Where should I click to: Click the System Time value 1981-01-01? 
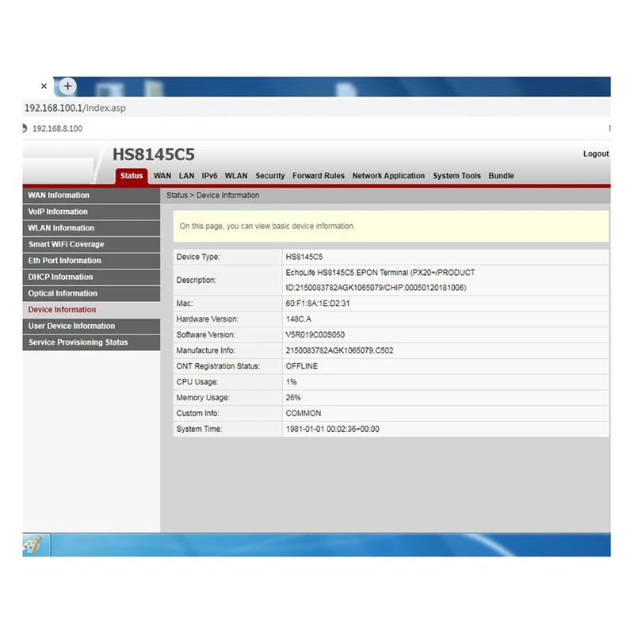click(x=332, y=430)
